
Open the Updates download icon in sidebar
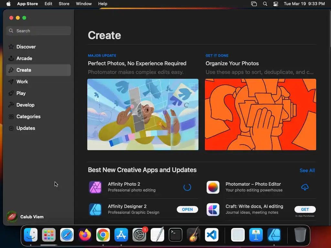[11, 128]
